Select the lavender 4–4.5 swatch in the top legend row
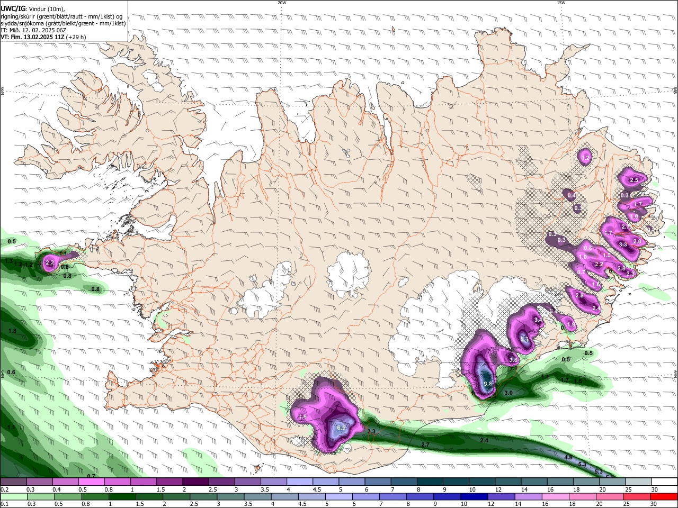The width and height of the screenshot is (678, 508). (x=300, y=482)
